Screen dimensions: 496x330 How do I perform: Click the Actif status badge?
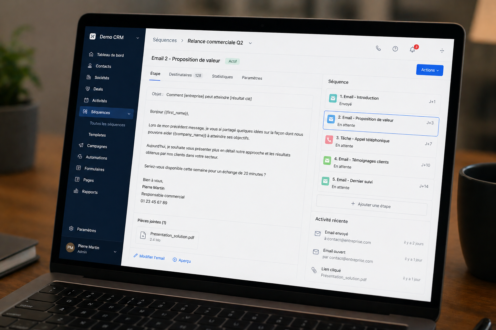click(x=232, y=61)
